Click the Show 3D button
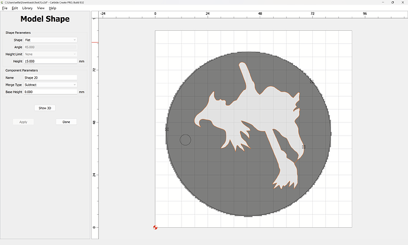This screenshot has width=408, height=245. pyautogui.click(x=45, y=108)
